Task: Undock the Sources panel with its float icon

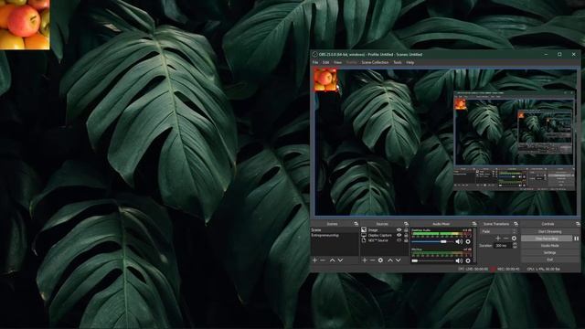Action: click(406, 224)
